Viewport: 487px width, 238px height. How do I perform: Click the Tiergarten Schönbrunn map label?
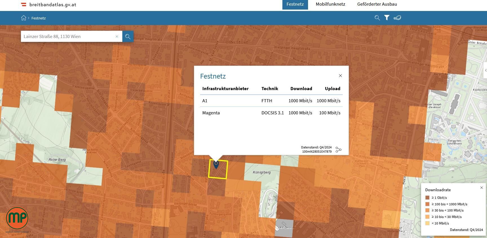(x=454, y=142)
